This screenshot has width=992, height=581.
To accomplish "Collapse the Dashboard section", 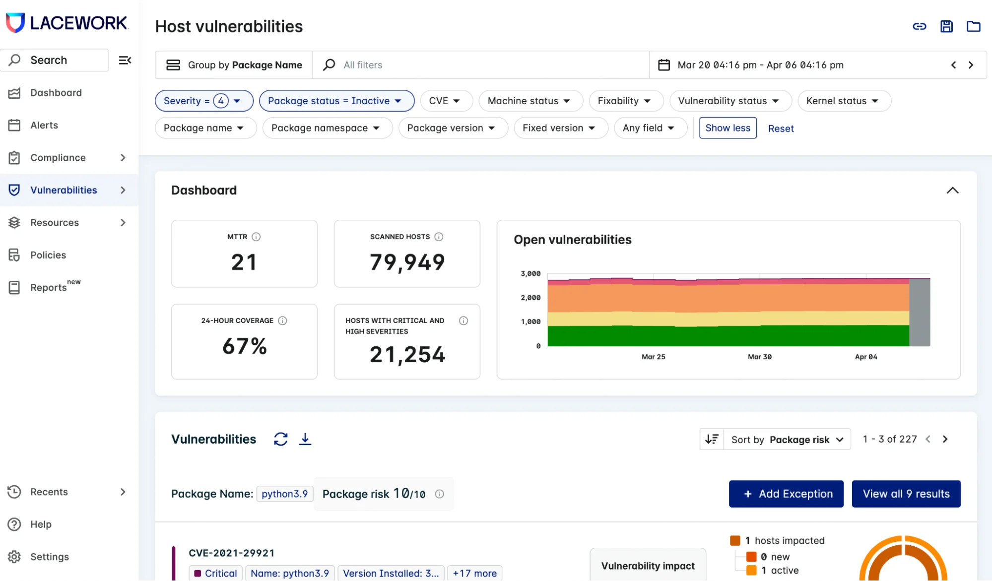I will coord(952,191).
